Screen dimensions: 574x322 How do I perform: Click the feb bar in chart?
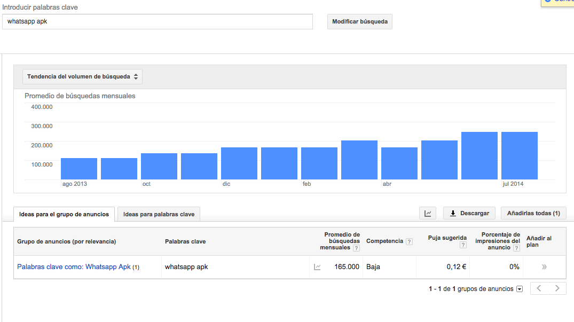click(319, 163)
